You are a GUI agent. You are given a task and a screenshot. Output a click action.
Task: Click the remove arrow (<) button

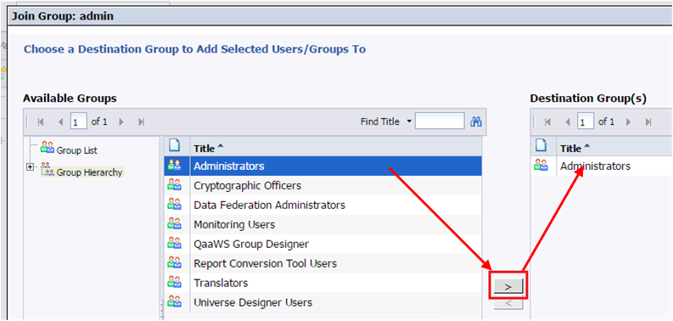click(x=508, y=304)
